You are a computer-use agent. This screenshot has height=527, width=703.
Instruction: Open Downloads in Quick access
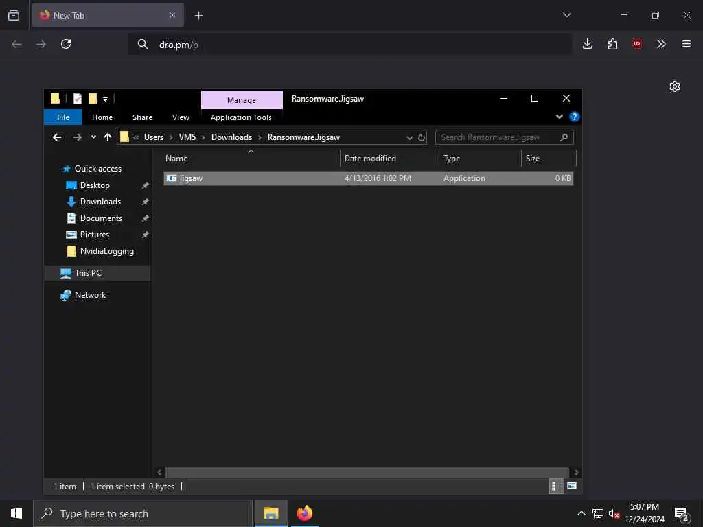click(100, 202)
